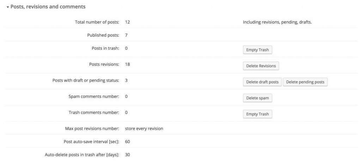
Task: Collapse the Posts, revisions and comments section
Action: click(8, 7)
